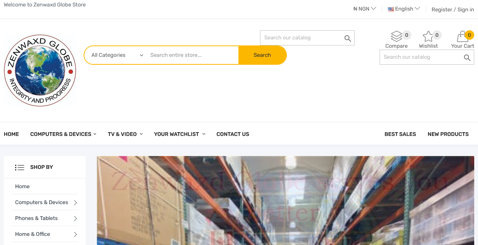Open the Wishlist star icon

(428, 37)
